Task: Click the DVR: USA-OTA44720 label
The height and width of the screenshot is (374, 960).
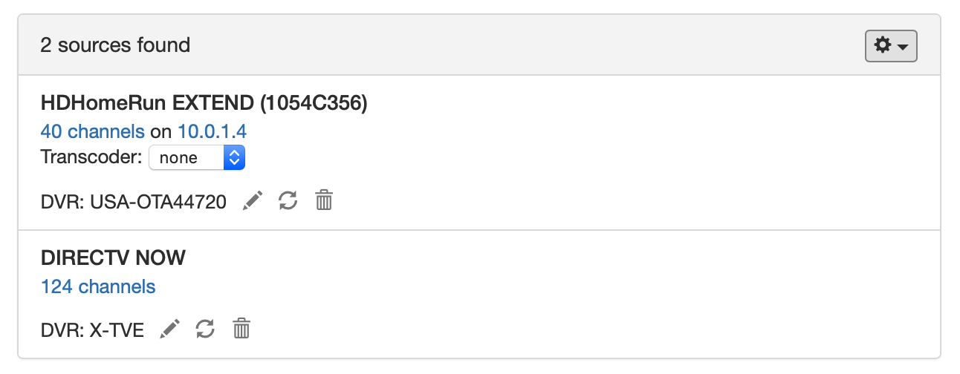Action: click(x=134, y=201)
